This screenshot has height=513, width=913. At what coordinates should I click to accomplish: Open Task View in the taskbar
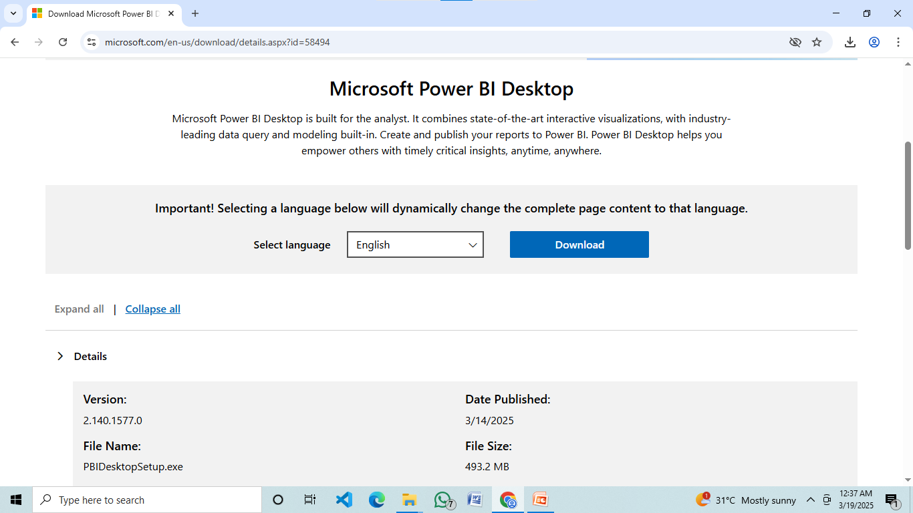click(310, 500)
